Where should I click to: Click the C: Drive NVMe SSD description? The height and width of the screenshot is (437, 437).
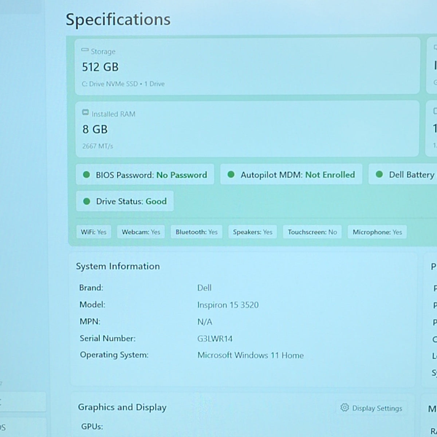point(123,84)
